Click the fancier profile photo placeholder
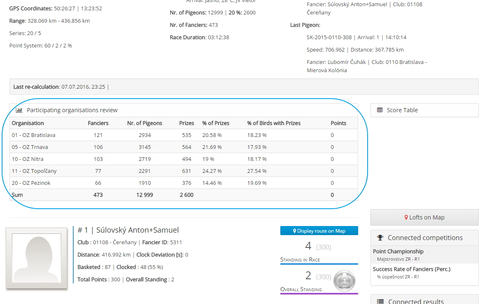The width and height of the screenshot is (487, 304). [x=37, y=258]
